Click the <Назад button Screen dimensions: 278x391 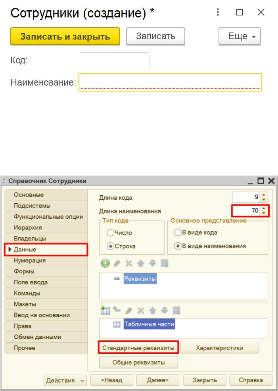click(x=111, y=380)
